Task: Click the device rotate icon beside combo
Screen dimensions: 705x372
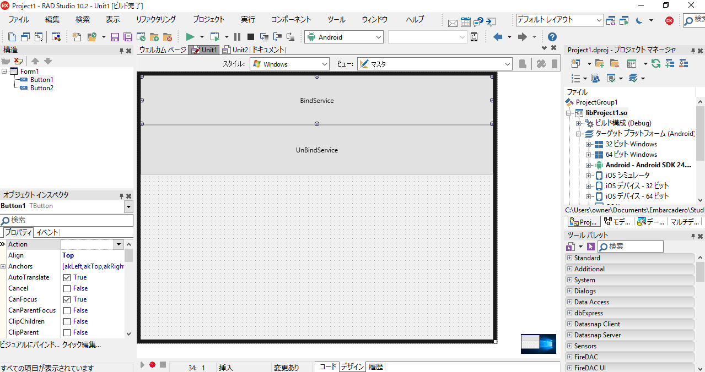Action: (x=474, y=37)
